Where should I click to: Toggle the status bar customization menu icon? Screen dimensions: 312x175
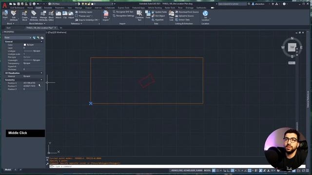coord(308,171)
